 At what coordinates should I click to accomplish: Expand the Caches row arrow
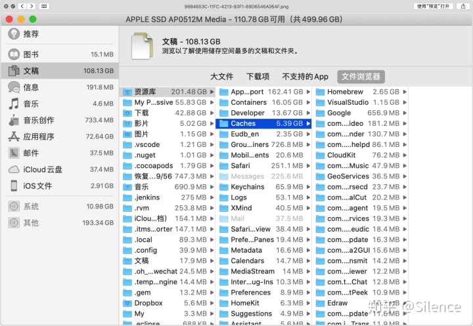308,123
